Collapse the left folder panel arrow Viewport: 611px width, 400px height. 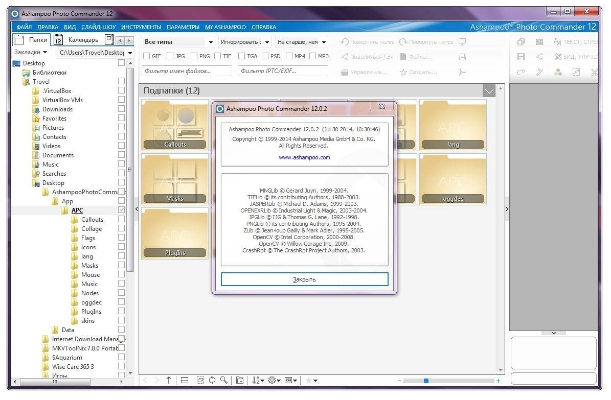pos(137,209)
